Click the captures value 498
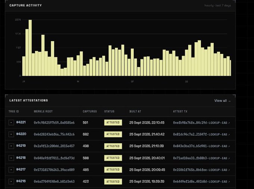Screen dimensions: 254x189 click(86, 146)
